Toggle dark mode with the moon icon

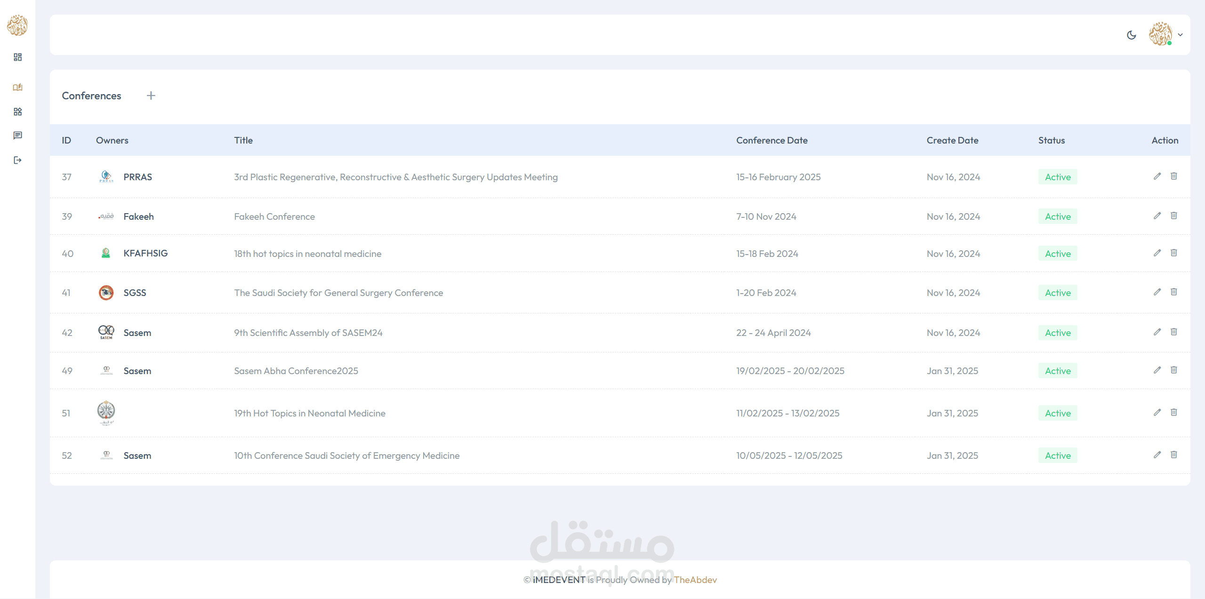click(1132, 35)
